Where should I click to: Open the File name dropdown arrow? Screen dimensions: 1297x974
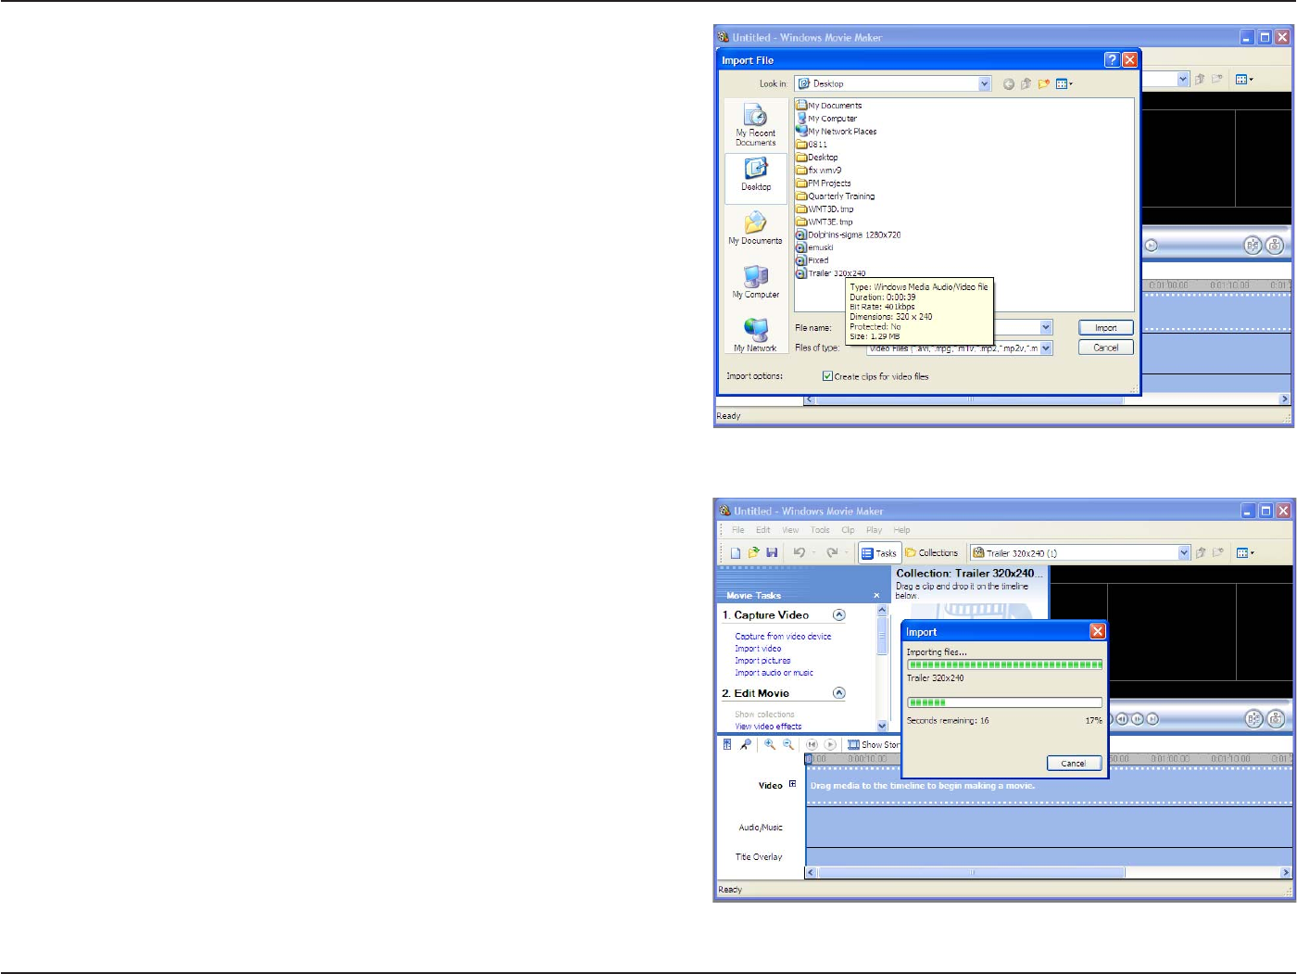[x=1046, y=328]
